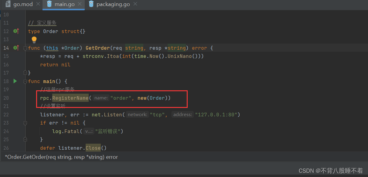The height and width of the screenshot is (177, 368).
Task: Click the gopher icon on packaging.go tab
Action: [x=91, y=4]
